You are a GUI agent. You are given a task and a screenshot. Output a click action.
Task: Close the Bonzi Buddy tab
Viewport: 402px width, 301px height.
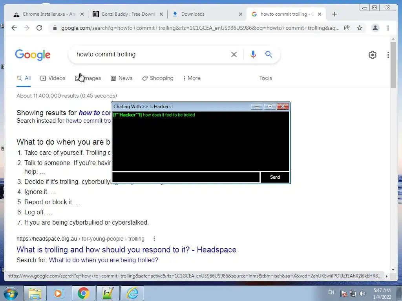tap(161, 14)
